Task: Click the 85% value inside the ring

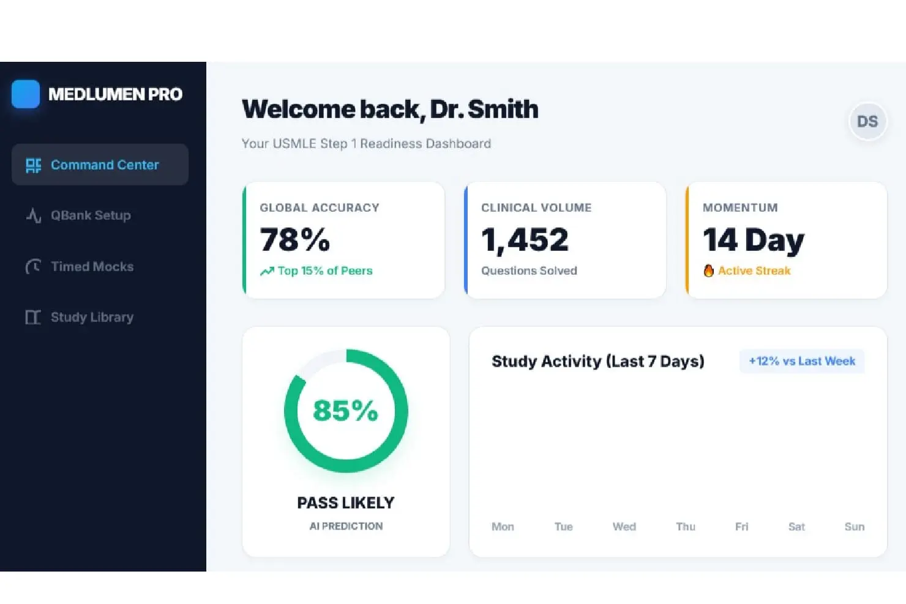Action: (x=346, y=411)
